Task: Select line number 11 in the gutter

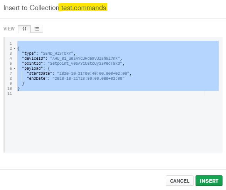Action: pyautogui.click(x=10, y=94)
